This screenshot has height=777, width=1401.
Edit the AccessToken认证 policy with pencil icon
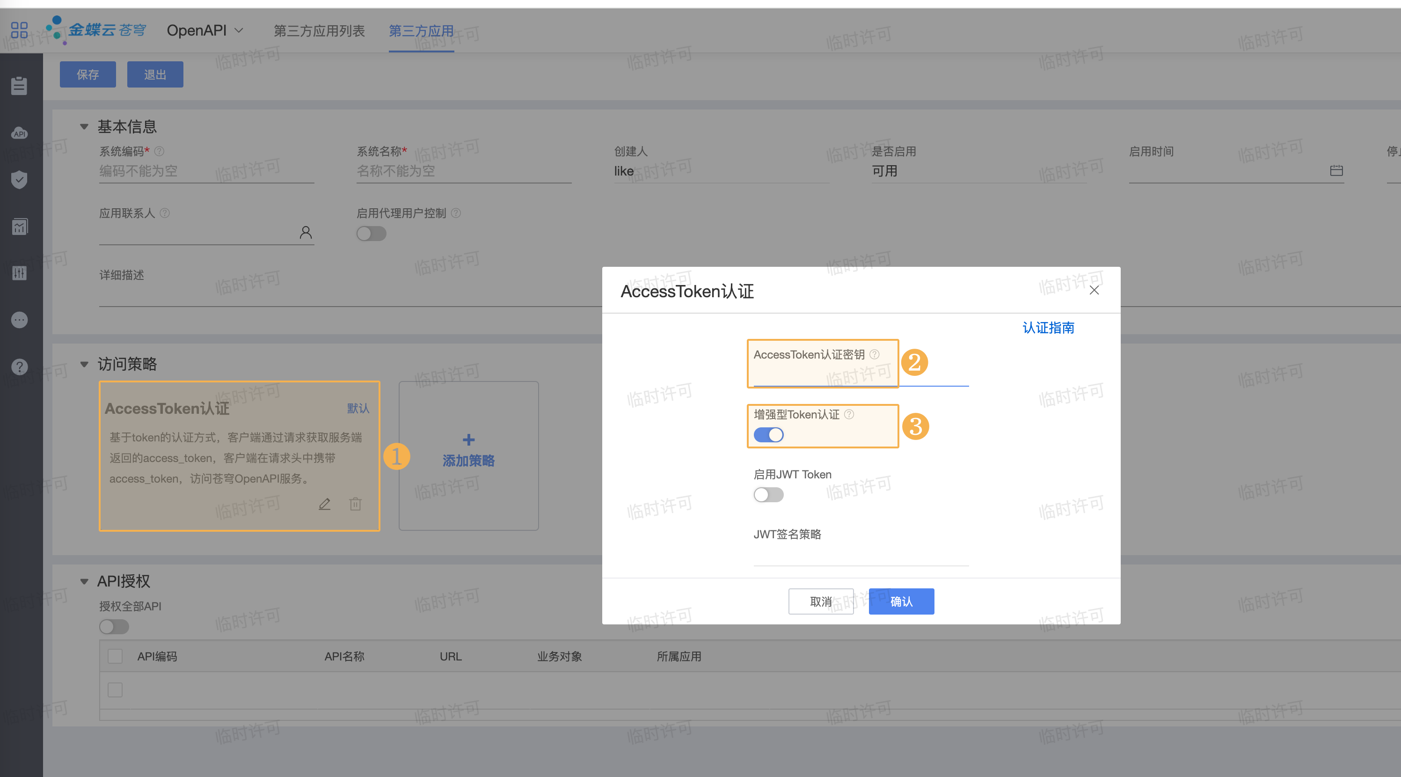click(x=325, y=504)
